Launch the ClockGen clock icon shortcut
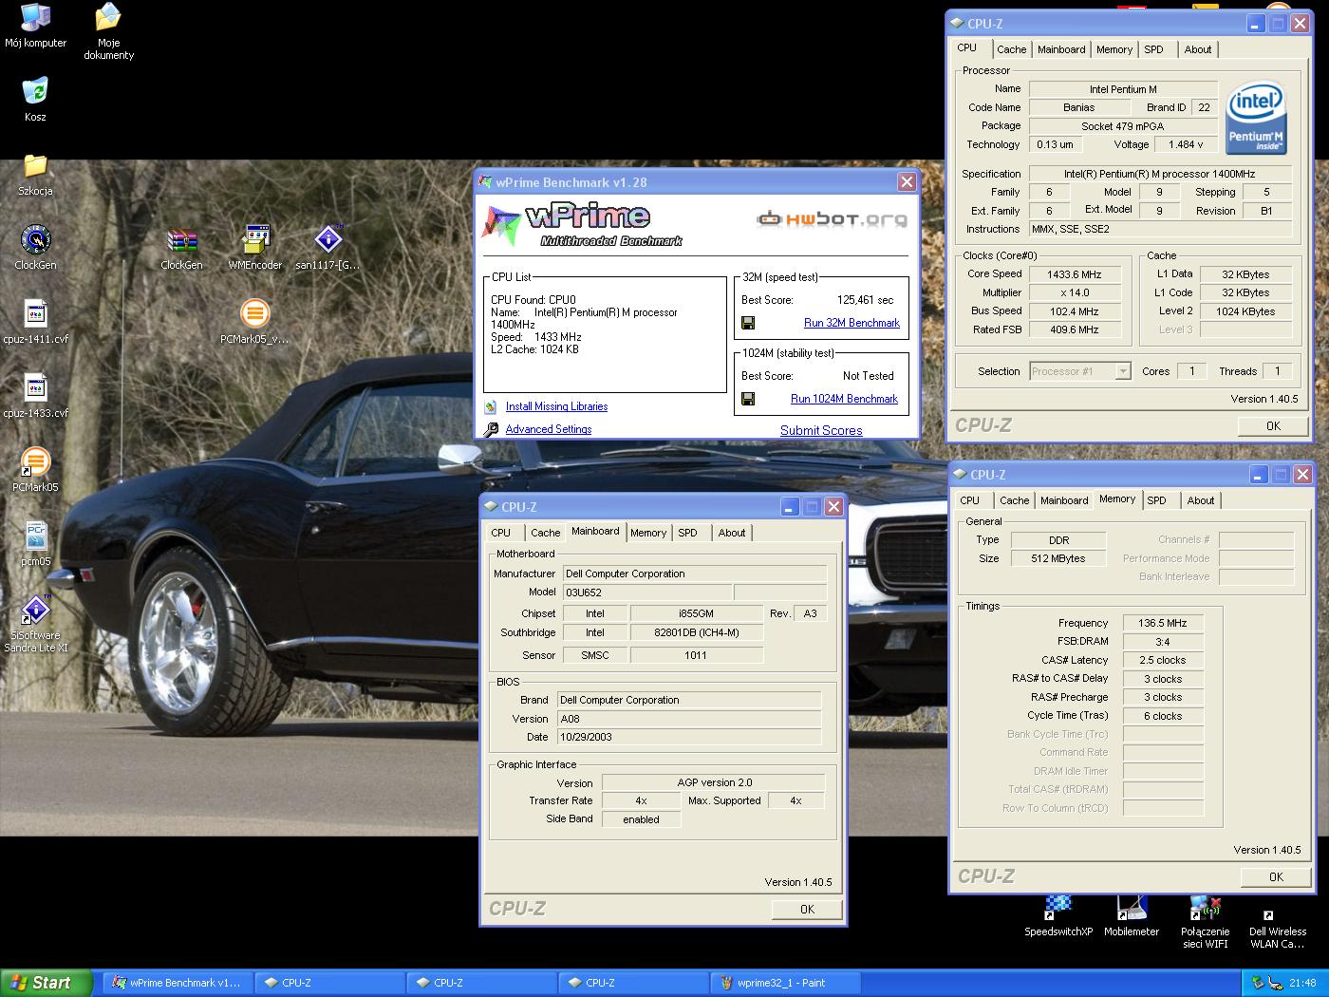Image resolution: width=1329 pixels, height=997 pixels. click(35, 239)
